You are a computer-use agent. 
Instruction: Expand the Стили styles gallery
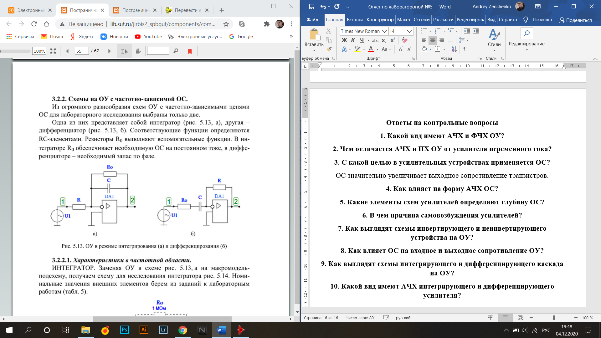click(x=494, y=51)
